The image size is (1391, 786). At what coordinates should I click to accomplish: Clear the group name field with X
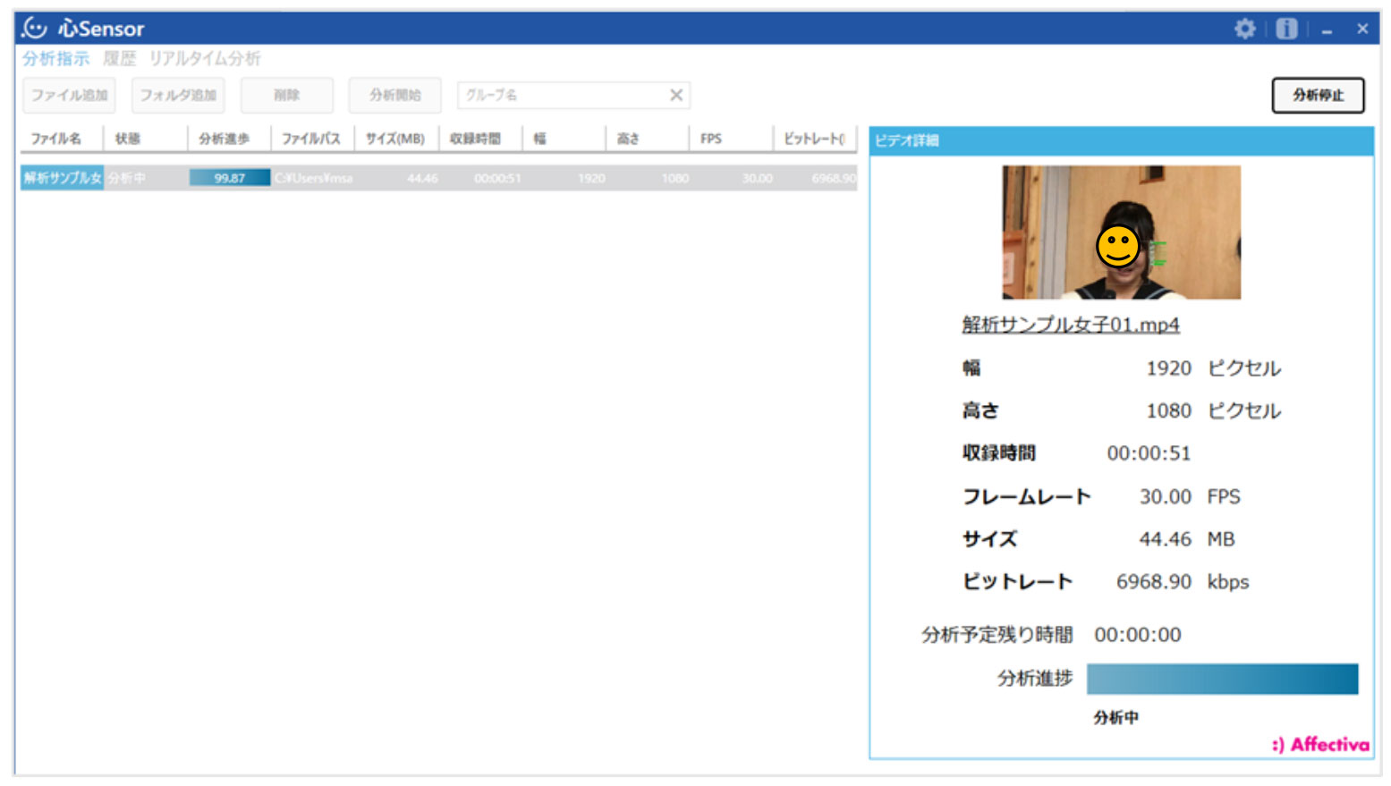click(676, 95)
